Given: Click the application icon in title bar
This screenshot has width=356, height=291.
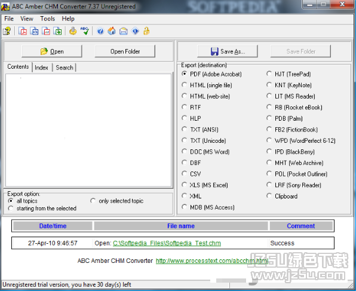Looking at the screenshot, I should [5, 7].
